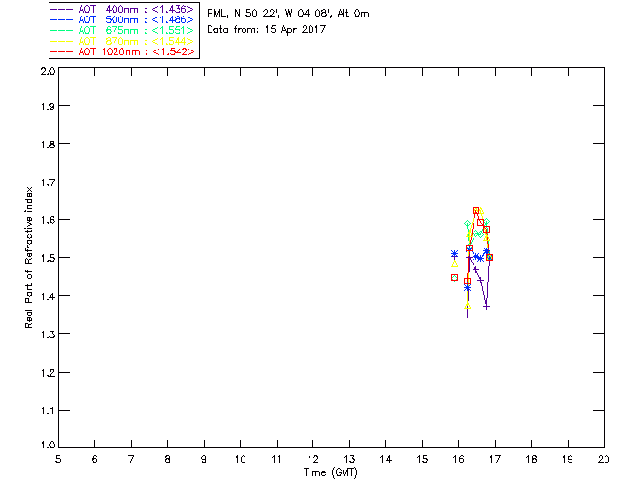Click the 8 x-axis tick label

(168, 459)
